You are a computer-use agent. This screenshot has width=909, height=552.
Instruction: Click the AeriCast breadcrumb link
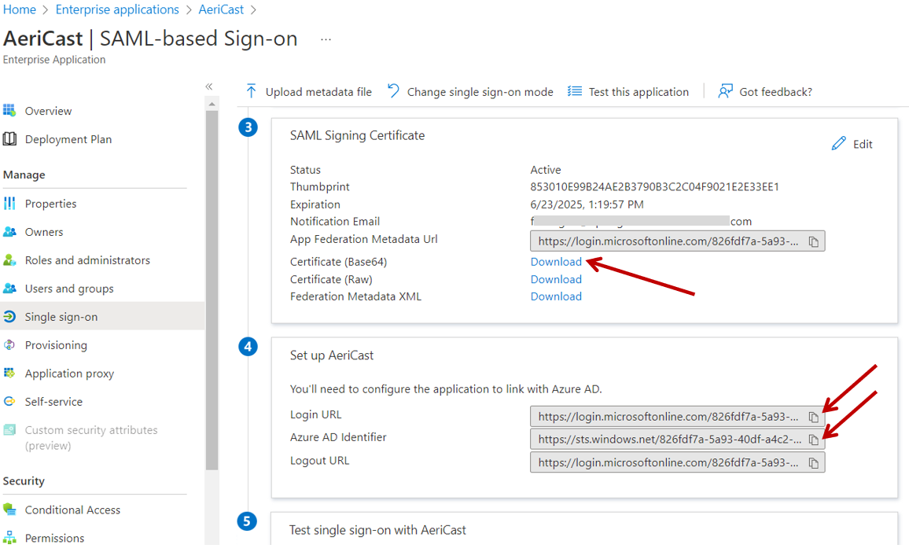point(221,9)
